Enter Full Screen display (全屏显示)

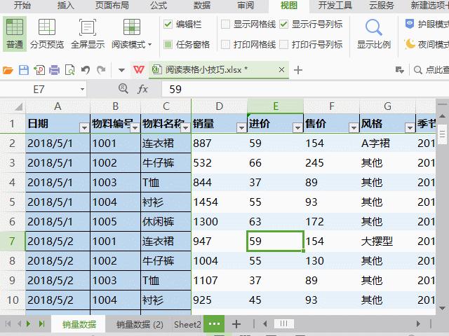[88, 34]
